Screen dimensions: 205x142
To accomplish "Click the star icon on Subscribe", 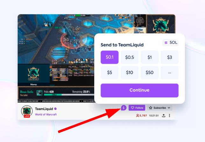I will (x=151, y=108).
